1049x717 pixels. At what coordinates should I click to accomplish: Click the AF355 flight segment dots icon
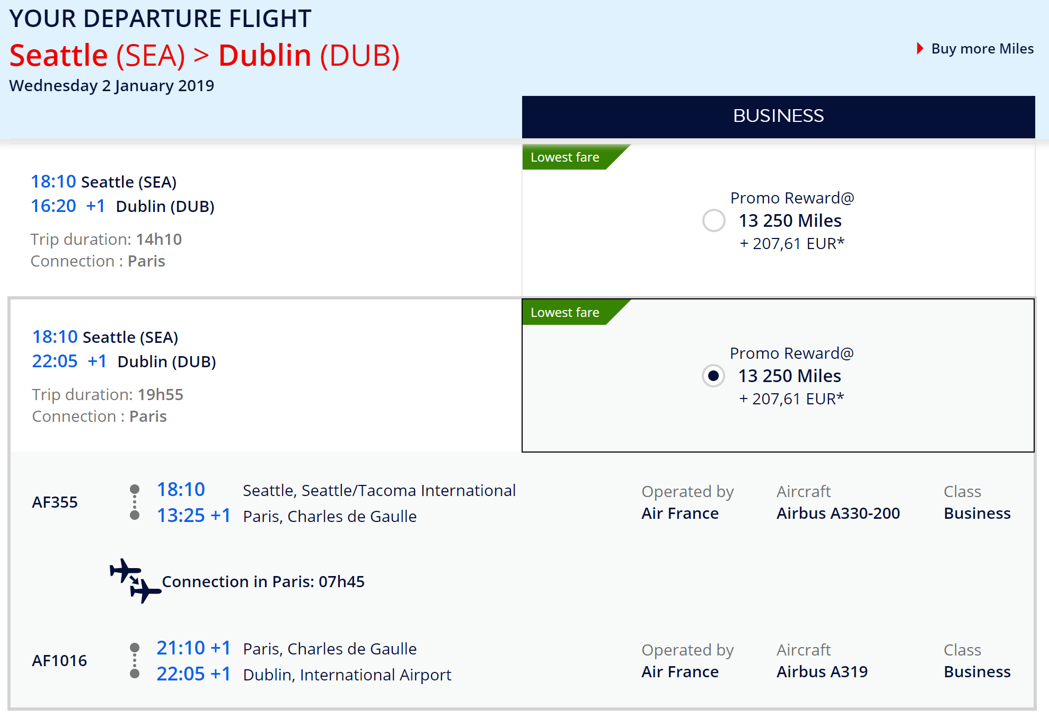click(x=135, y=502)
